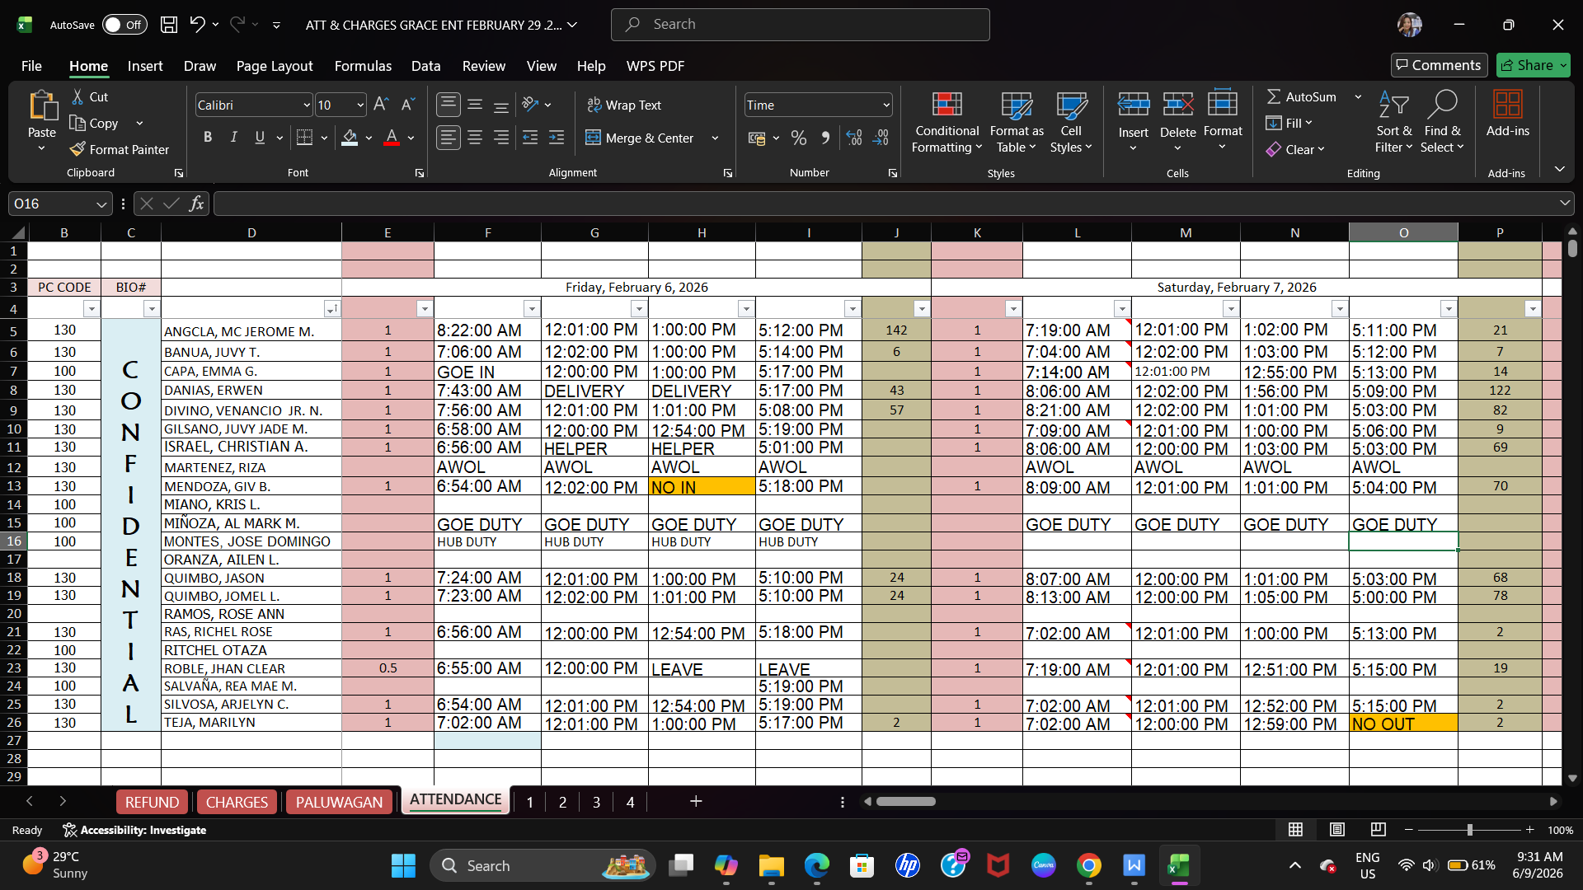Open File Explorer from taskbar
This screenshot has width=1583, height=890.
point(772,866)
